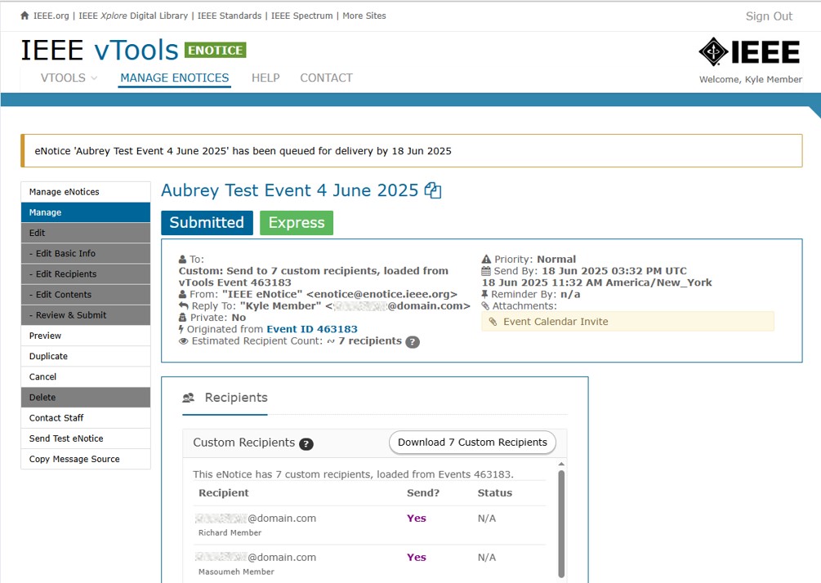Click Yes in Masoumeh Member's row
821x583 pixels.
click(417, 558)
